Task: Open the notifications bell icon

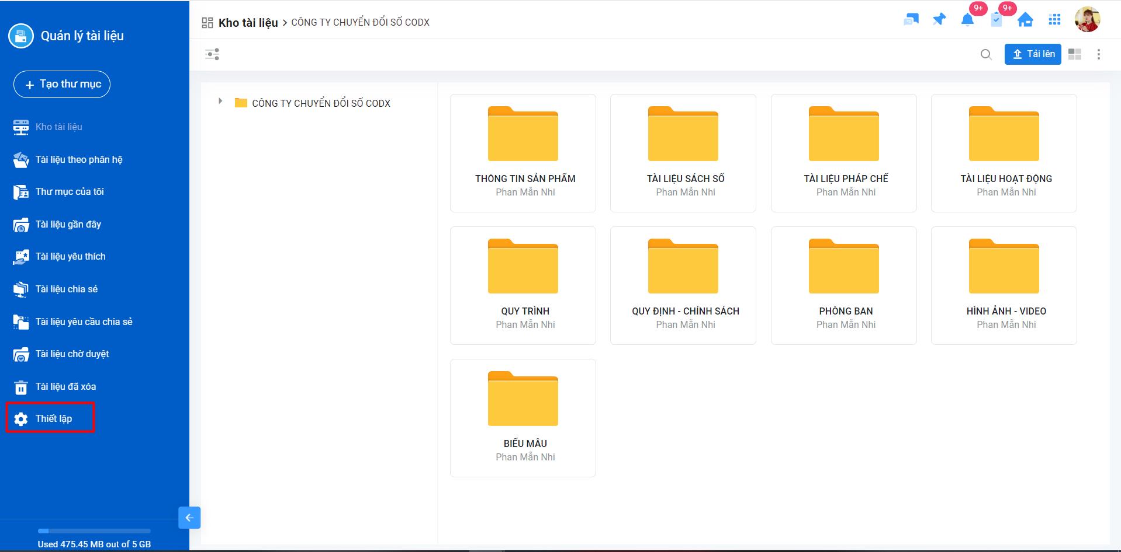Action: (967, 20)
